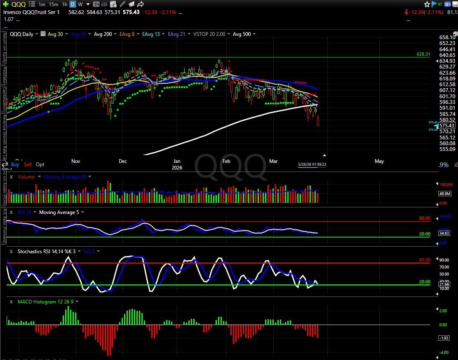Click the share arrow icon
The height and width of the screenshot is (360, 458).
(x=141, y=4)
